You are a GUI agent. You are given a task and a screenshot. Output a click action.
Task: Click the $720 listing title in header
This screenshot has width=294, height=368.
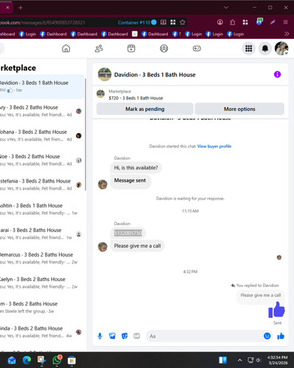coord(136,98)
